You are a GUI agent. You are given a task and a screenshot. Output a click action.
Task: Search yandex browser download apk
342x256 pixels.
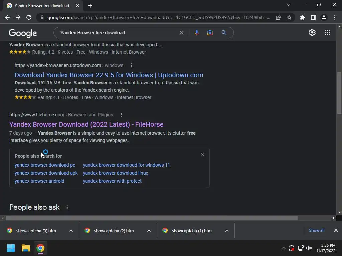tap(46, 173)
